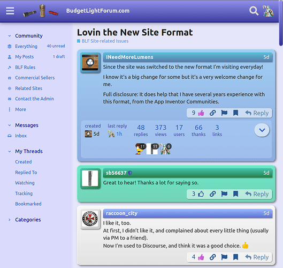Bookmark sb56637's post
This screenshot has width=283, height=268.
(x=235, y=194)
